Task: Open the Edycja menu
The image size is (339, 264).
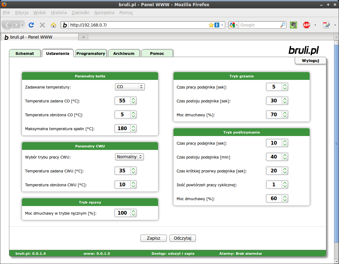Action: (22, 13)
